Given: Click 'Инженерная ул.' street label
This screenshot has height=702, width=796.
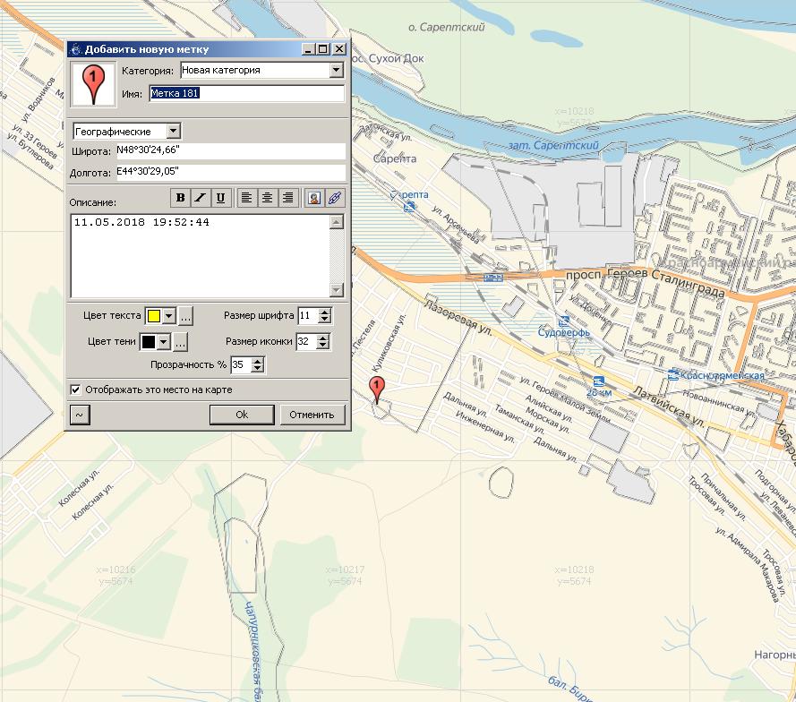Looking at the screenshot, I should tap(484, 427).
